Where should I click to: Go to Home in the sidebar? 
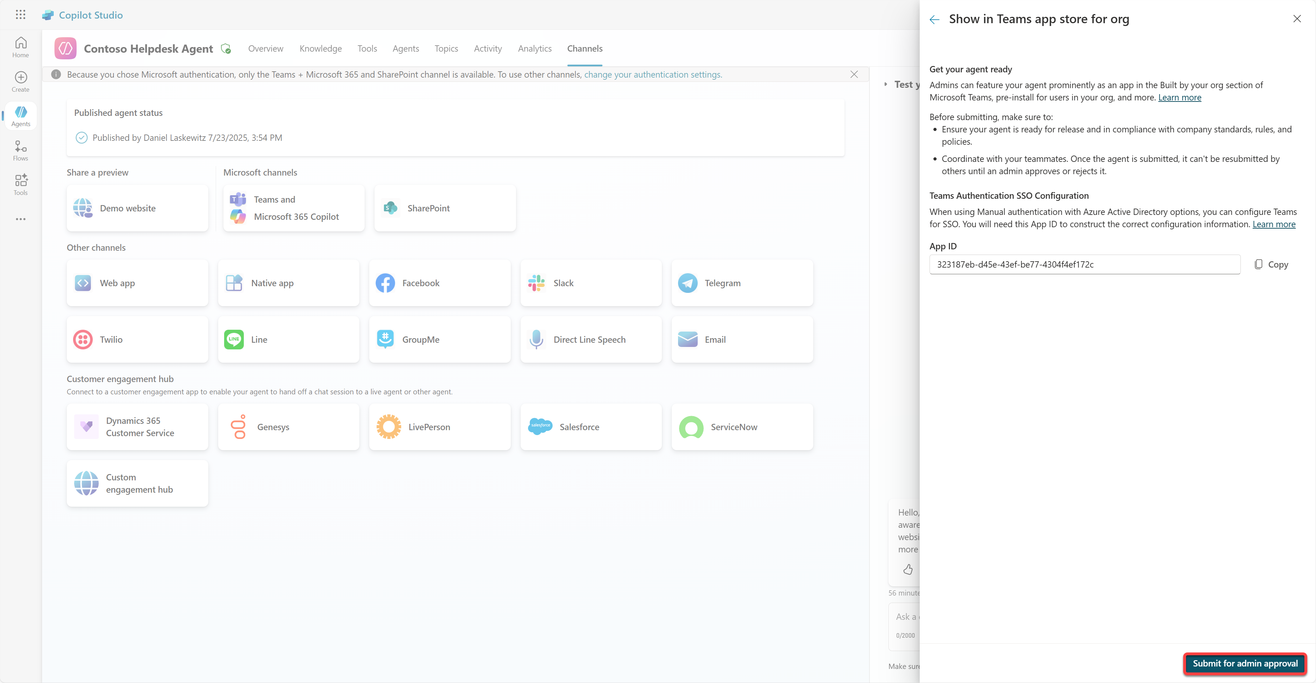[20, 47]
